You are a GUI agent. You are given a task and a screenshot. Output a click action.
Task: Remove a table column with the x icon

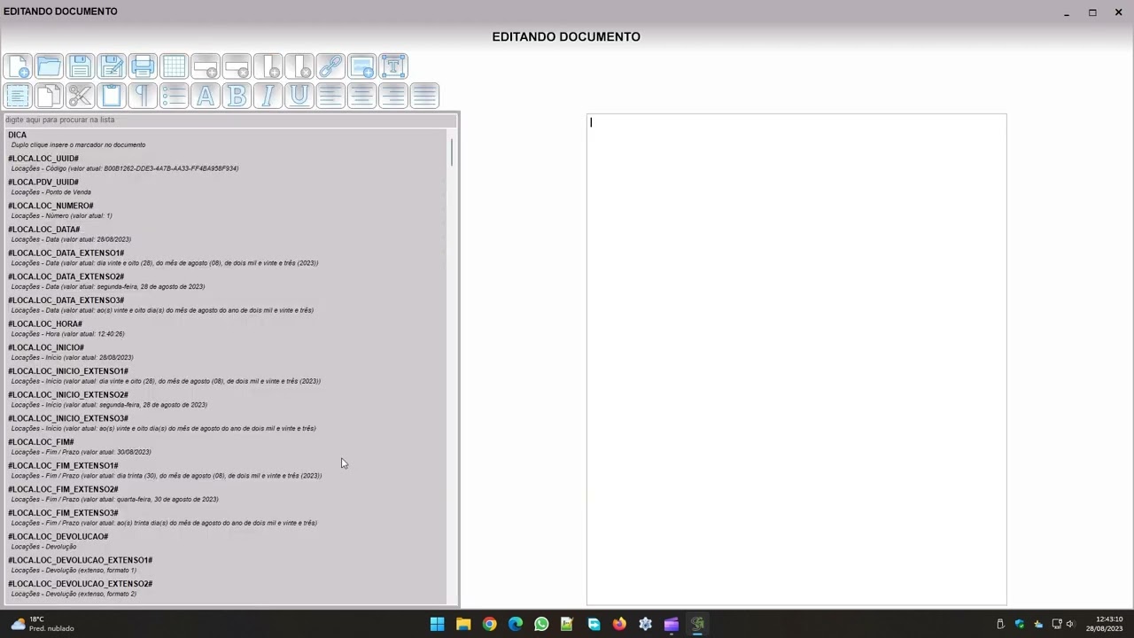[299, 66]
